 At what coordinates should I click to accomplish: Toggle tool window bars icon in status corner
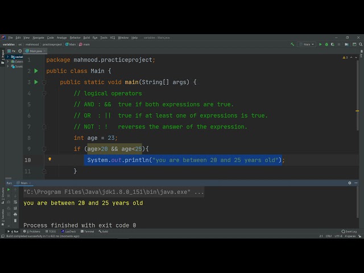[3, 236]
